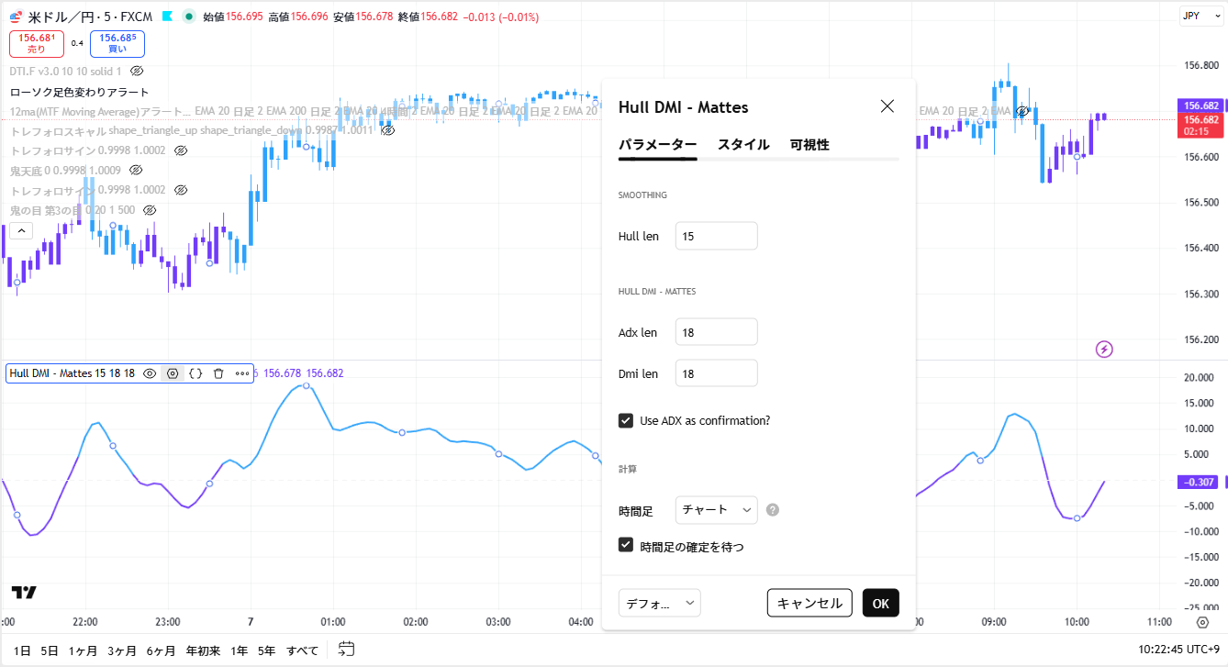The width and height of the screenshot is (1228, 667).
Task: Click the Hull len input field
Action: [x=716, y=236]
